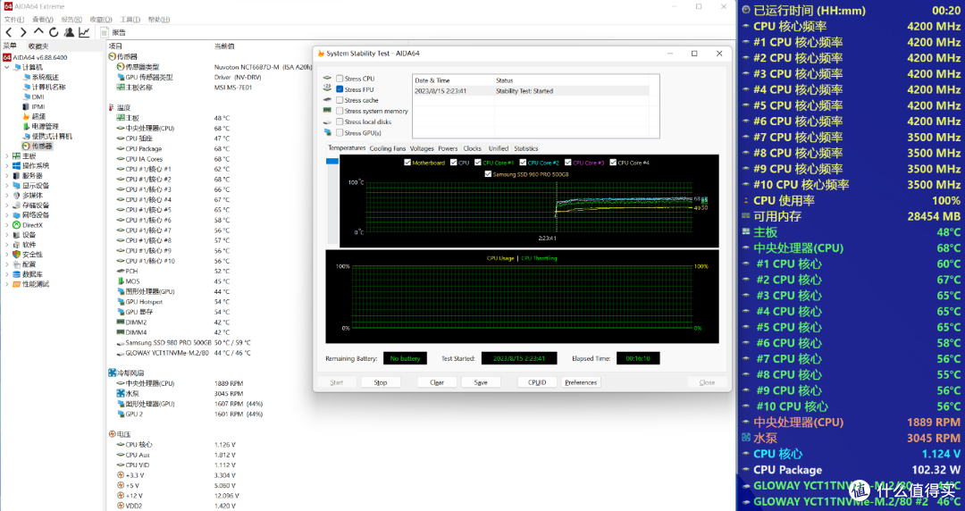This screenshot has height=511, width=965.
Task: Open the 工具(T) menu
Action: pyautogui.click(x=130, y=19)
